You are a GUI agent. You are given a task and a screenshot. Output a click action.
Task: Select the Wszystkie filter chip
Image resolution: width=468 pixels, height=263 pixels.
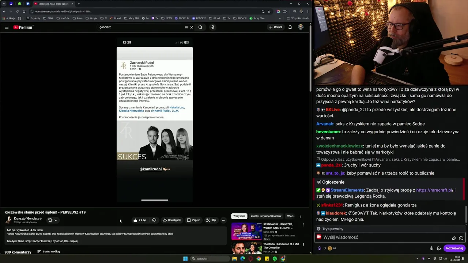(239, 216)
